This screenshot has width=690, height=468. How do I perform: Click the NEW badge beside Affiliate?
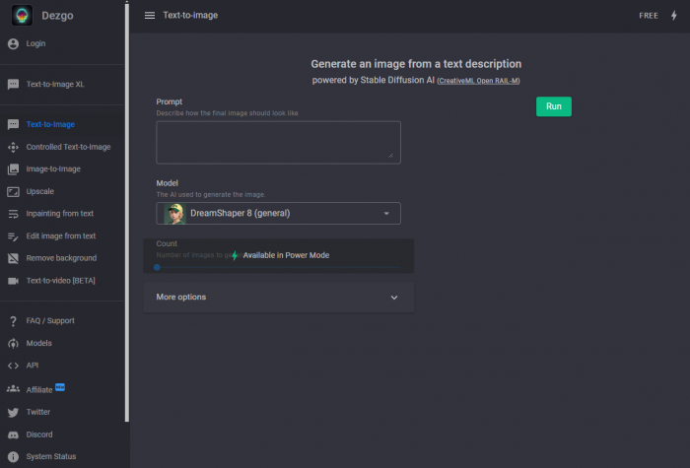tap(60, 387)
